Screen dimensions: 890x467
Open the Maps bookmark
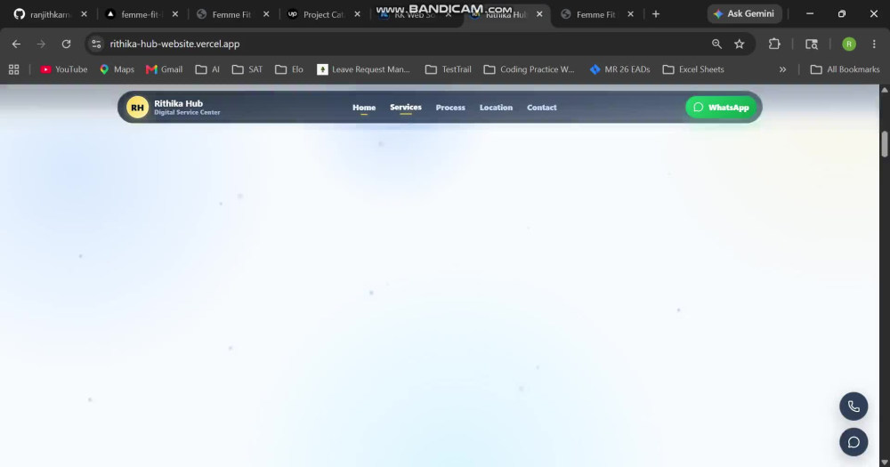(x=117, y=69)
